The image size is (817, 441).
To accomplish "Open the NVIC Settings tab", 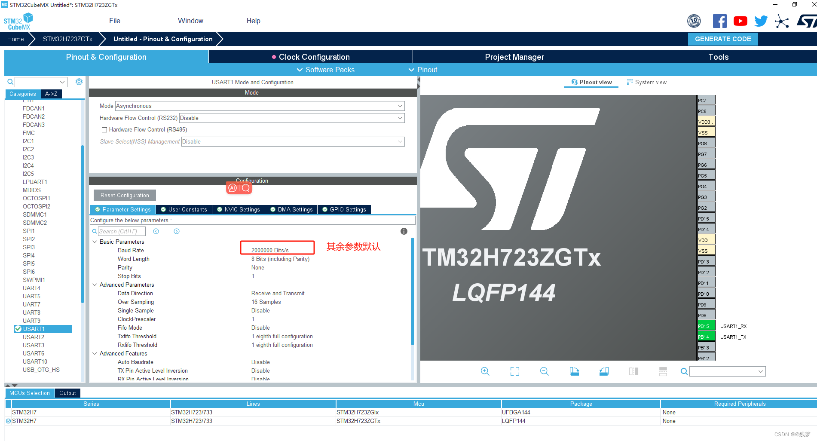I will click(x=238, y=209).
